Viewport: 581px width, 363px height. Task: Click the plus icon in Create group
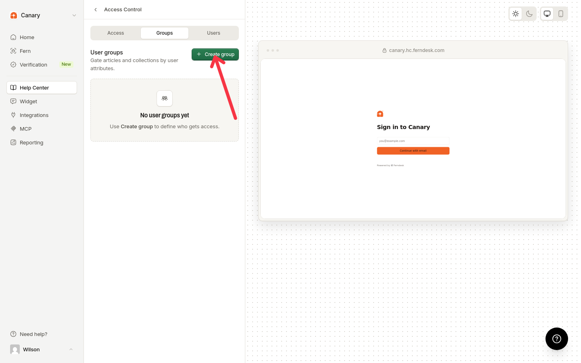point(199,54)
